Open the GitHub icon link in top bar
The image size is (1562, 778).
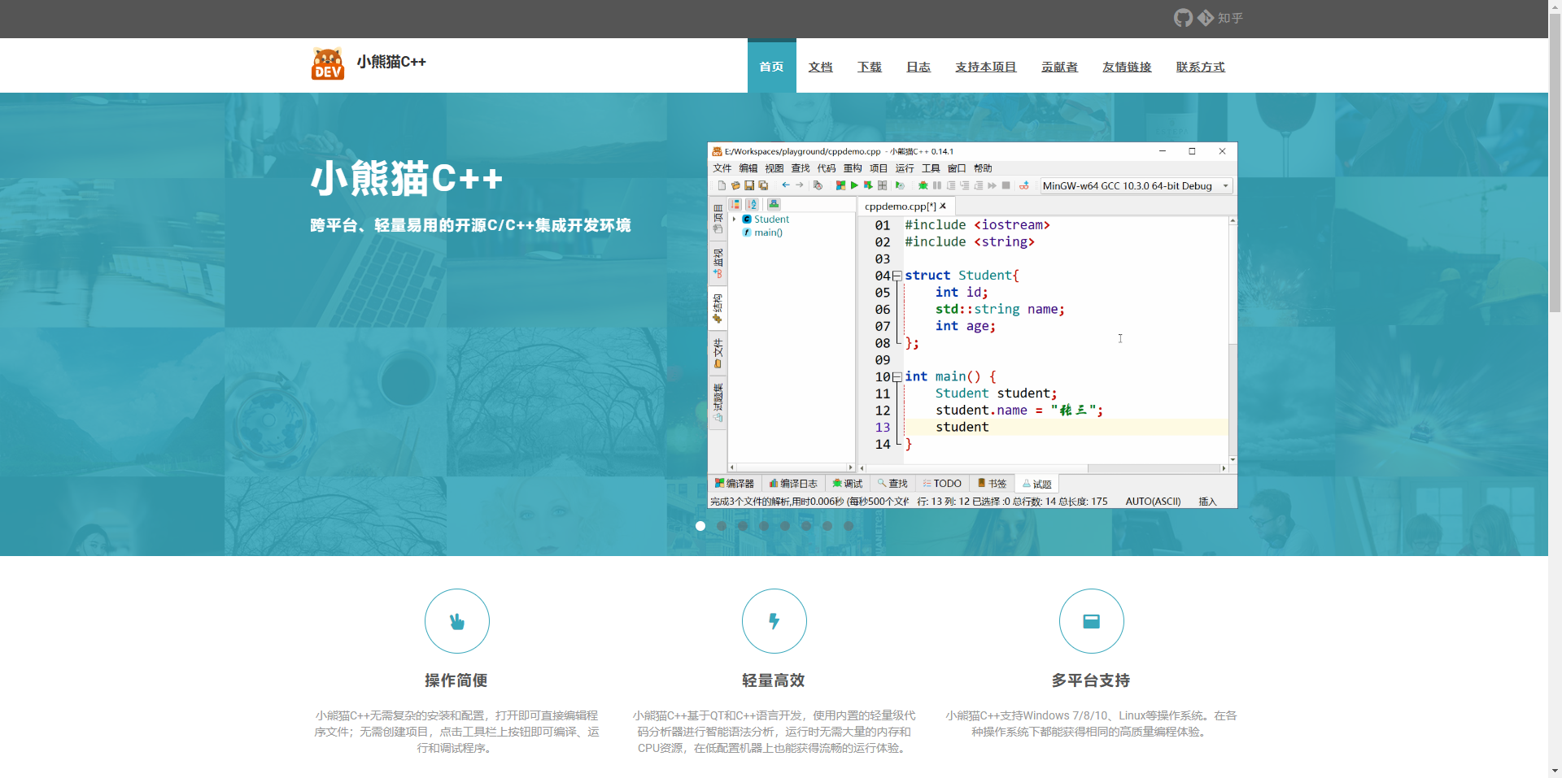pos(1183,18)
